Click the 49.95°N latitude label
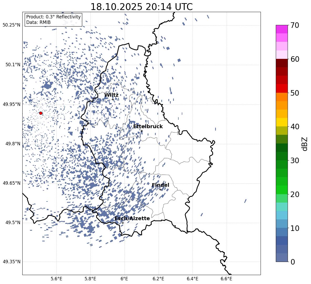Screen dimensions: 311x284 [x=12, y=104]
